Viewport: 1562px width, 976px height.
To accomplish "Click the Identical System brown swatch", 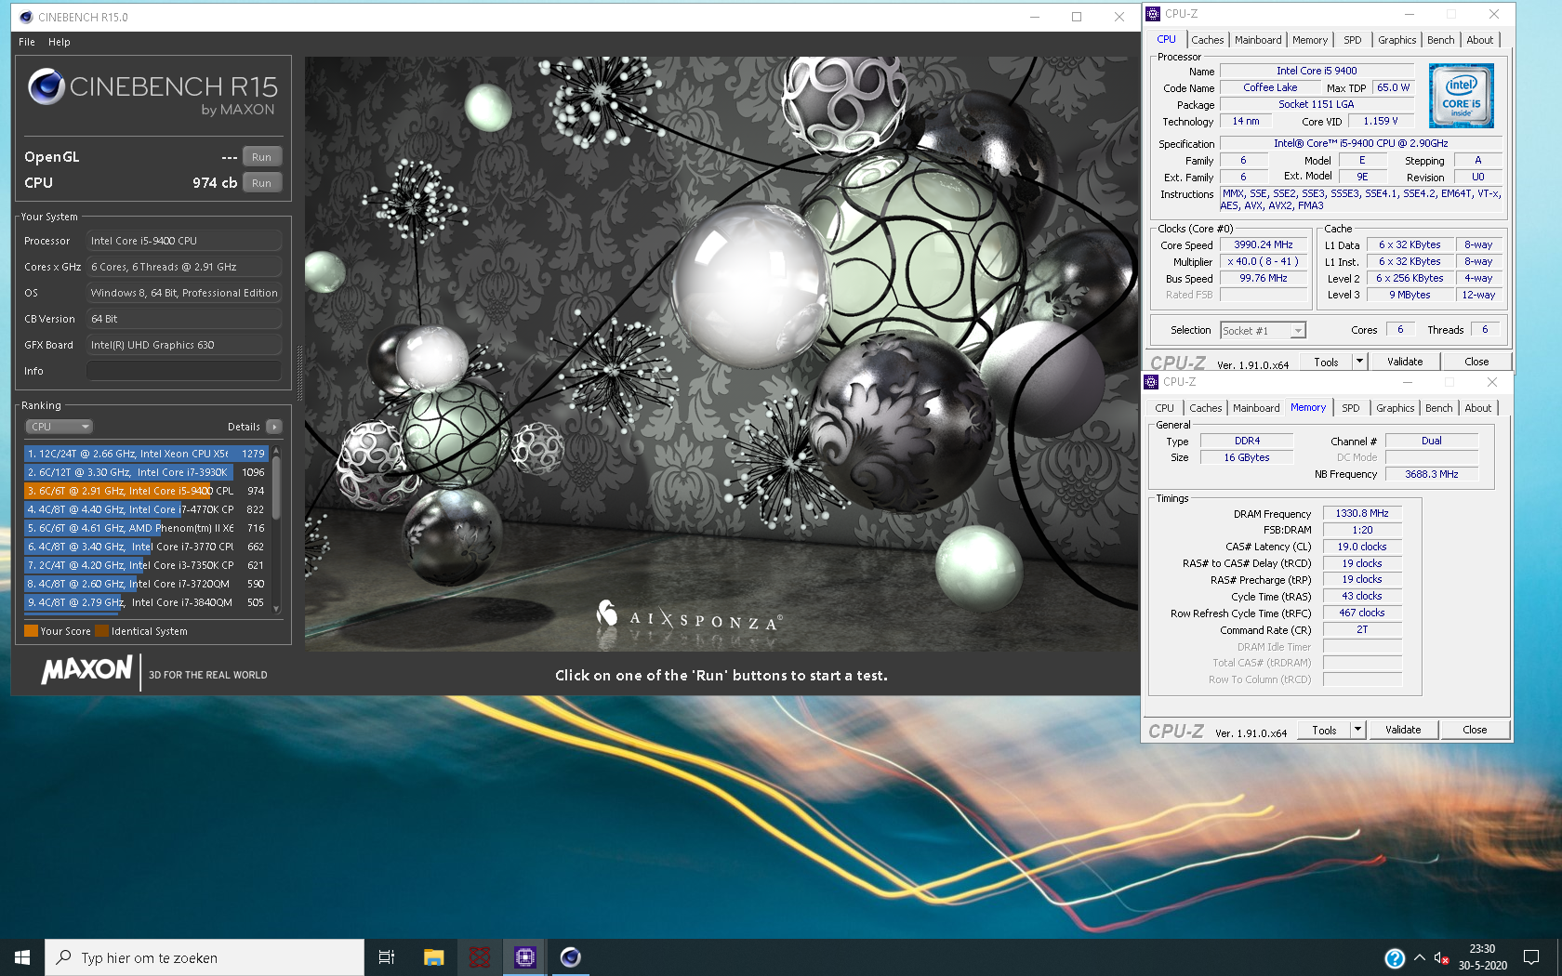I will click(102, 631).
